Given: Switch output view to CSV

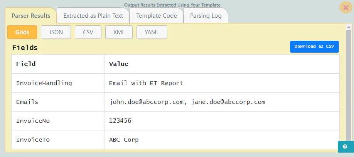Looking at the screenshot, I should [x=88, y=32].
